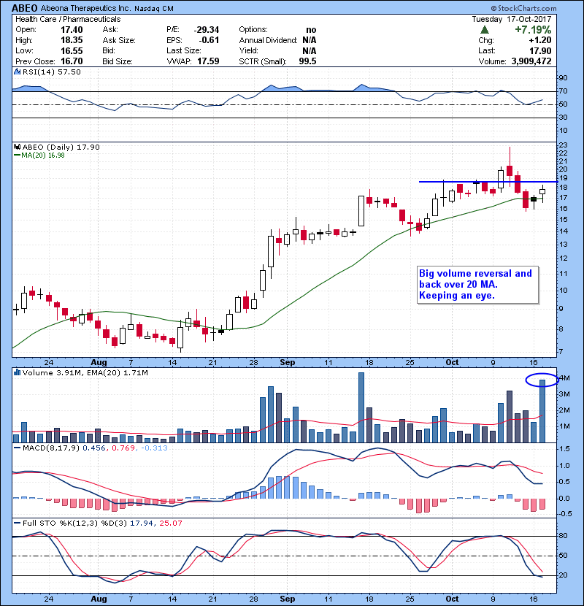Click the green up-triangle beside +7.19%

pos(484,30)
